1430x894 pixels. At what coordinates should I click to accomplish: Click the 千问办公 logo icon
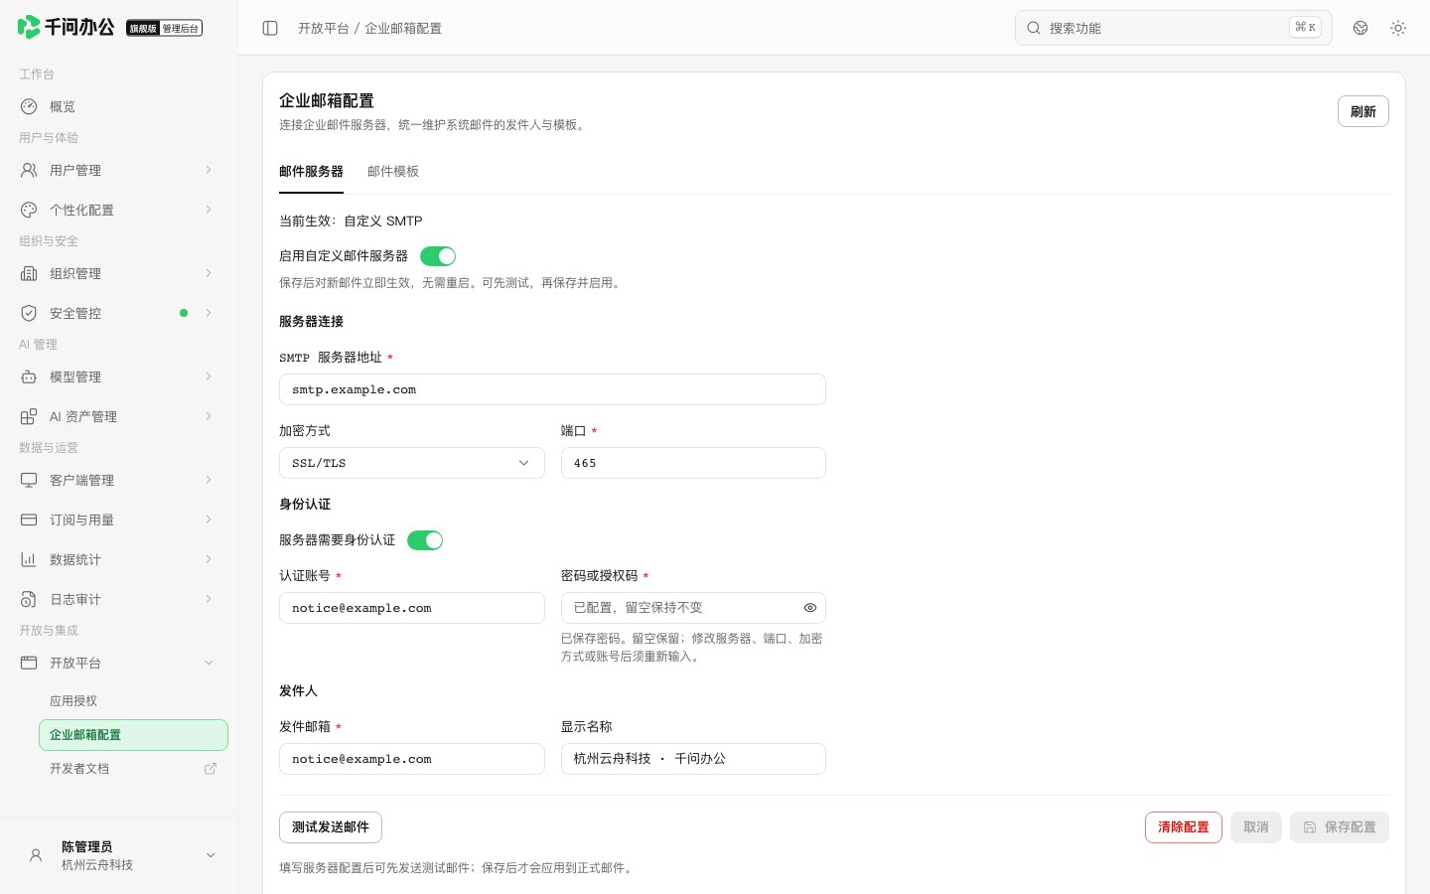(x=29, y=27)
